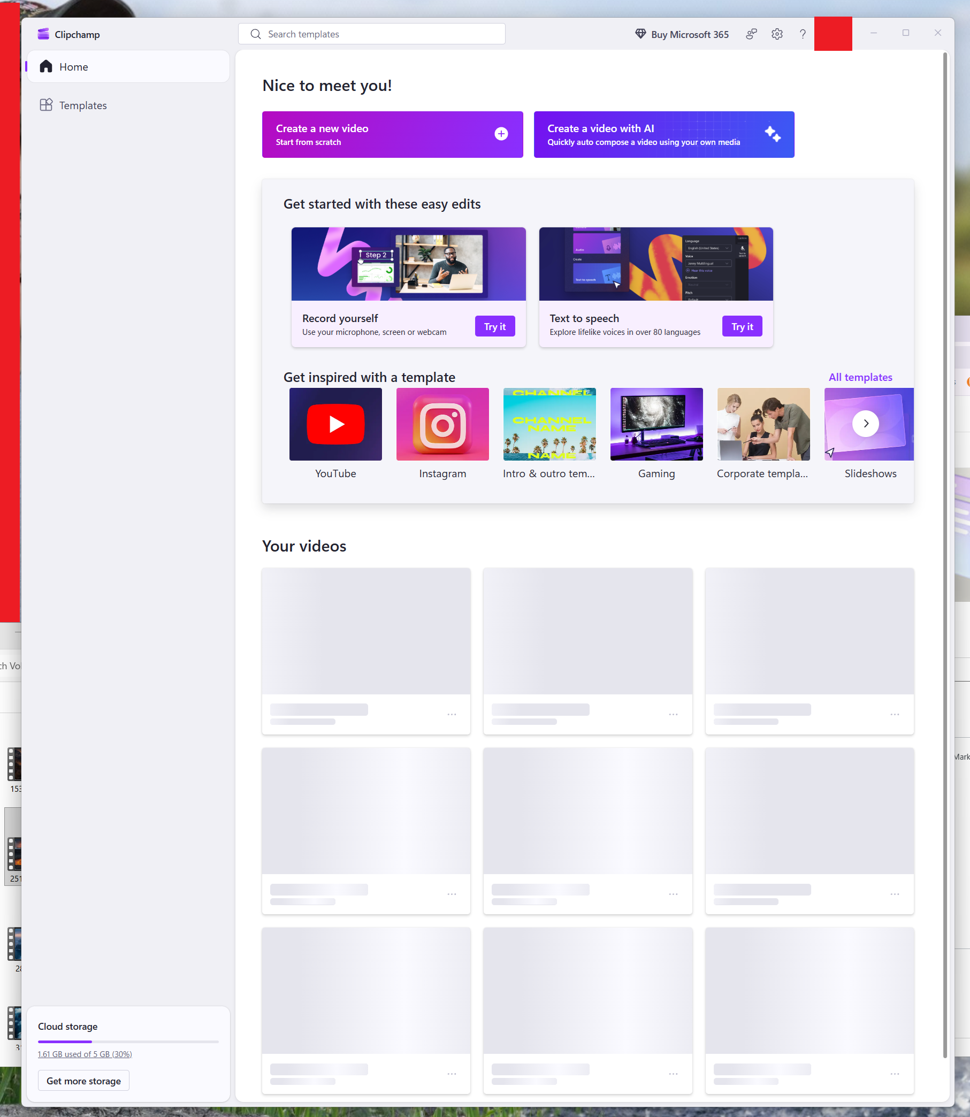Click Get more storage
Image resolution: width=970 pixels, height=1117 pixels.
point(83,1081)
